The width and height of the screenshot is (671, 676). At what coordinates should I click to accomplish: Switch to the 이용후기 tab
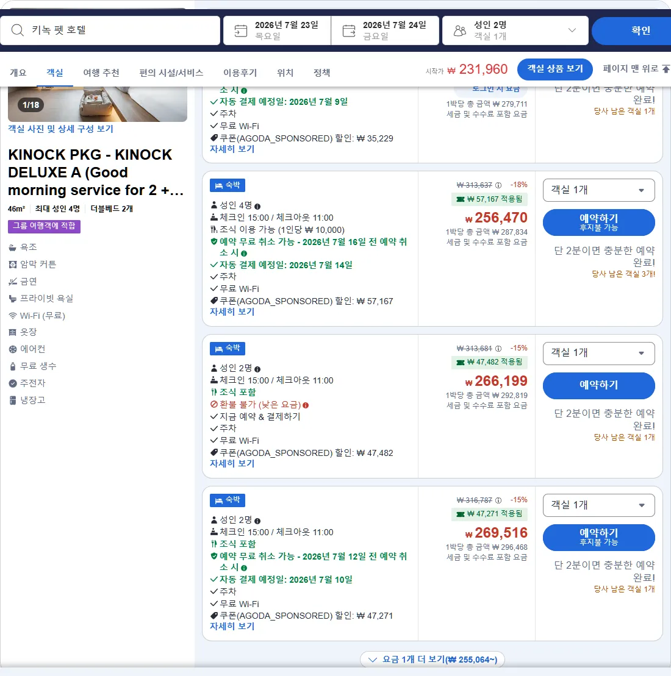[240, 73]
